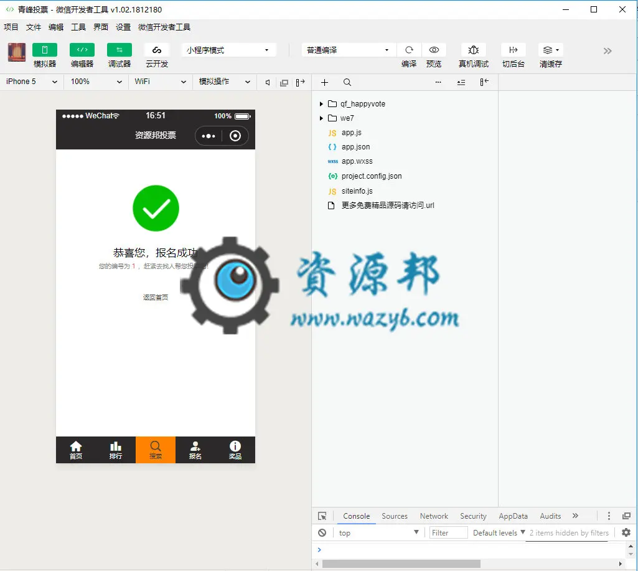638x571 pixels.
Task: Click the 预览 preview eye icon
Action: coord(434,50)
